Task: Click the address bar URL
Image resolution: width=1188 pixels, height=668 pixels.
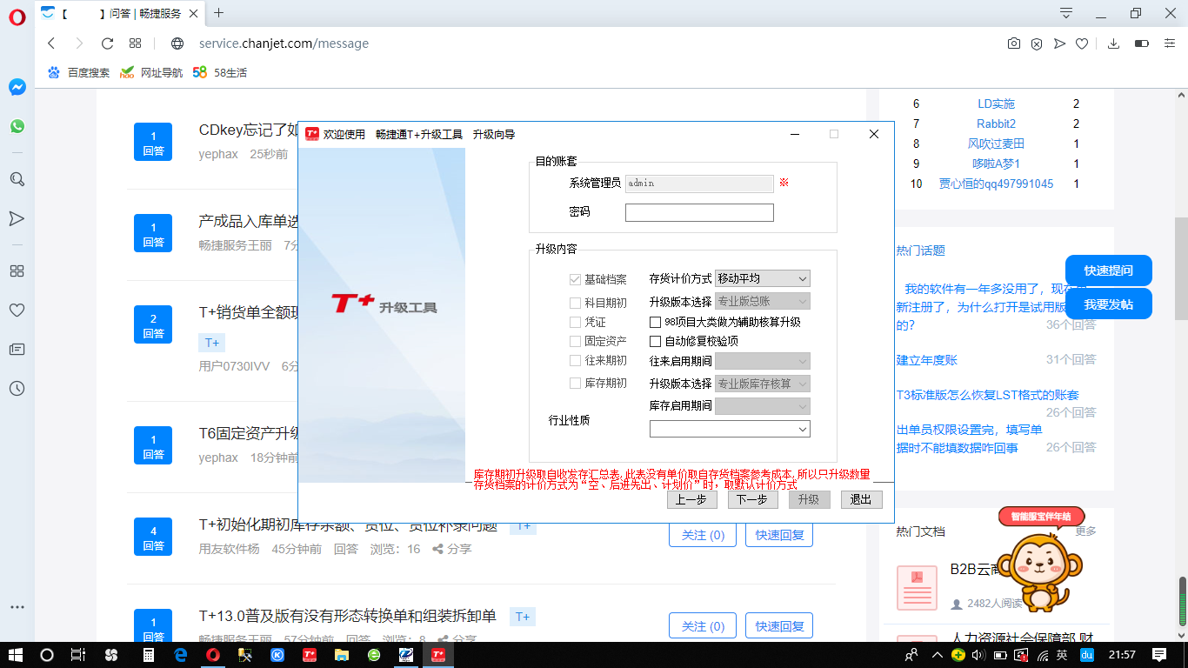Action: coord(284,43)
